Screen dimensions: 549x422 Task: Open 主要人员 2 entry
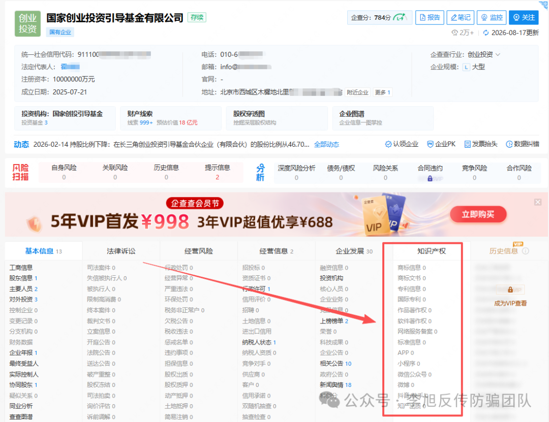(x=23, y=289)
